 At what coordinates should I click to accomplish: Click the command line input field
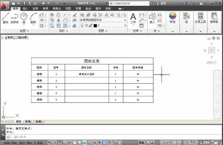[x=114, y=137]
